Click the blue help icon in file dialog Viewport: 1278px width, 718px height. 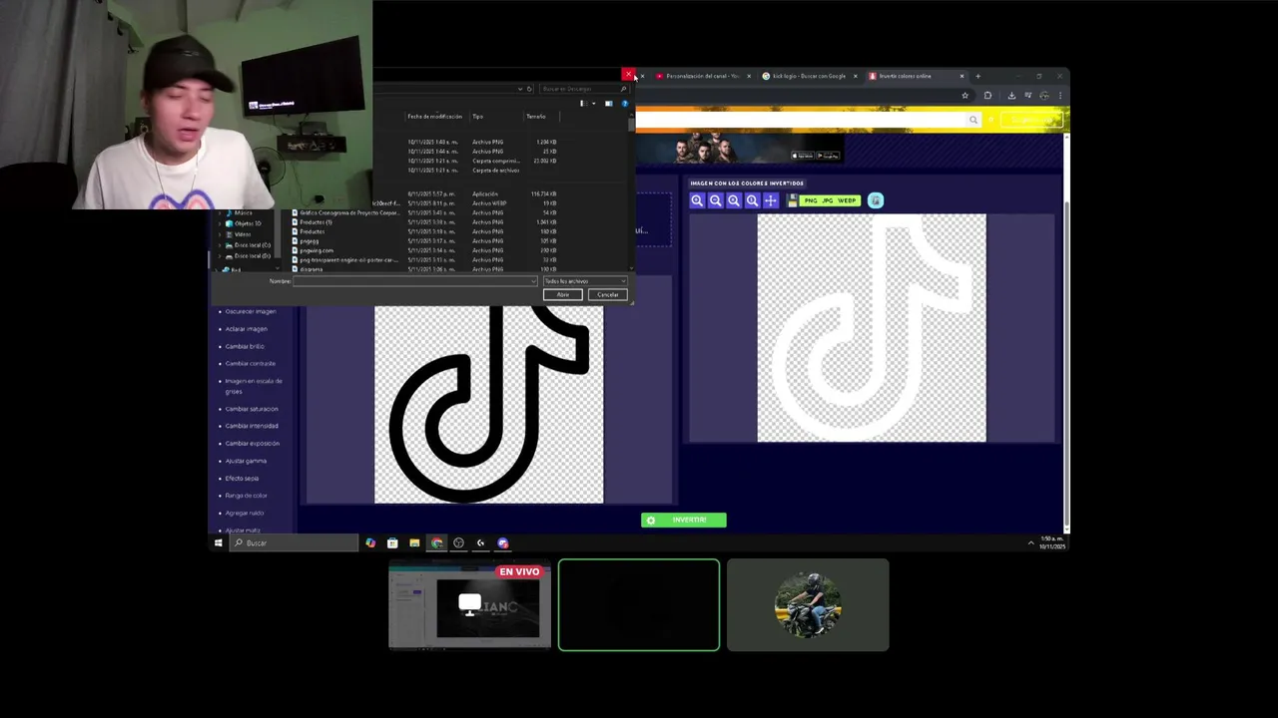(x=625, y=104)
